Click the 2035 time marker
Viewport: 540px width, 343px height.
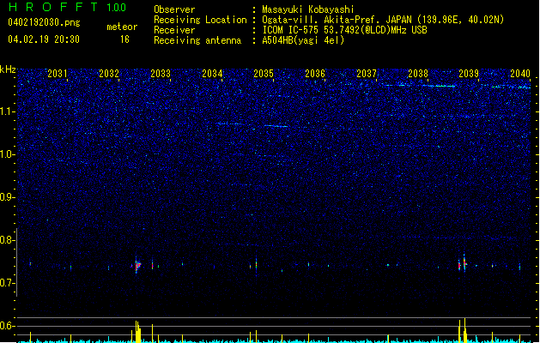(264, 73)
